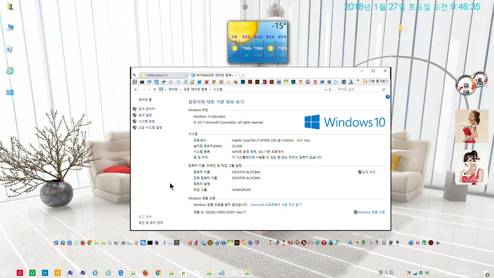Viewport: 494px width, 278px height.
Task: Show hidden system tray icons
Action: (402, 273)
